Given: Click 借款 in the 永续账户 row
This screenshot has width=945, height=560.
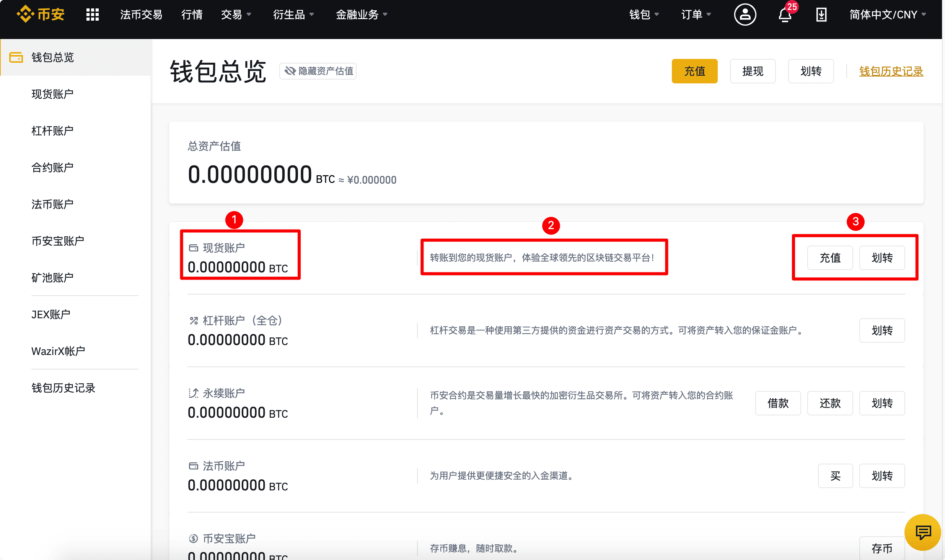Looking at the screenshot, I should coord(778,403).
